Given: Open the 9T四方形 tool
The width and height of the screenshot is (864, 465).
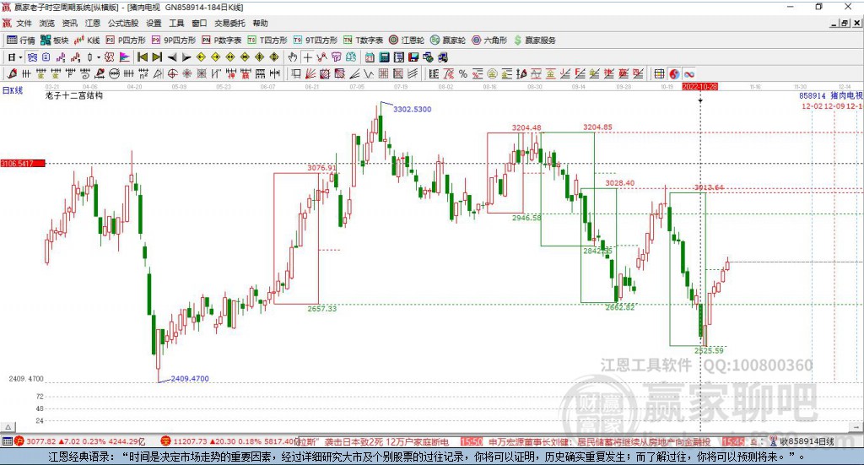Looking at the screenshot, I should [x=316, y=41].
